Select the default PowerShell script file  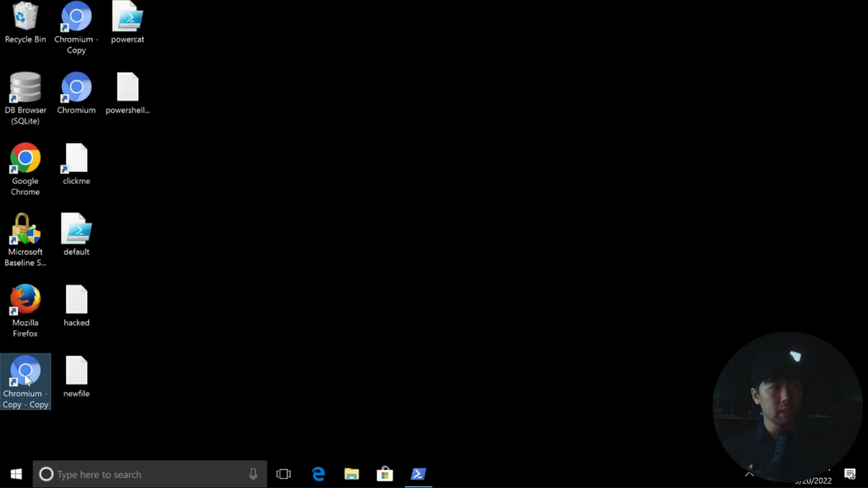(x=76, y=235)
